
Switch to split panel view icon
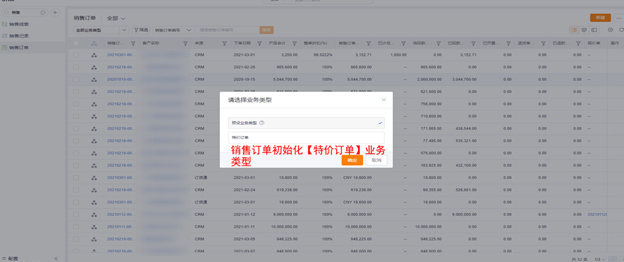594,30
